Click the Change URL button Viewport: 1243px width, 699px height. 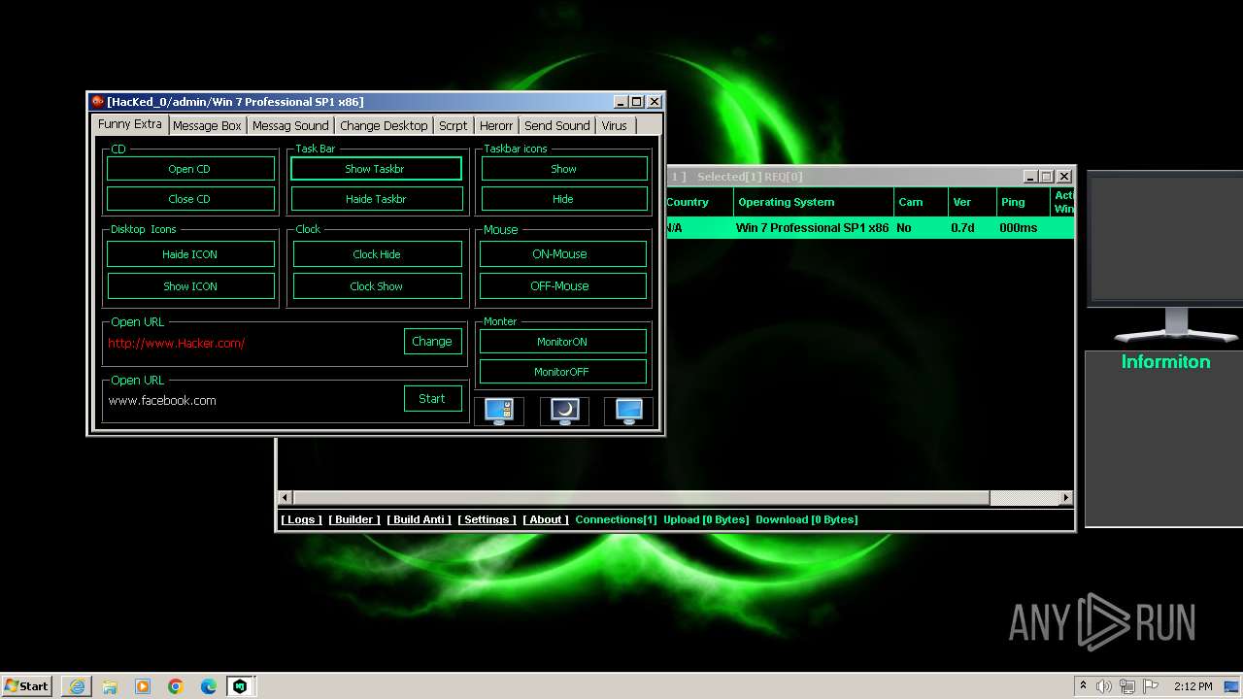click(432, 342)
